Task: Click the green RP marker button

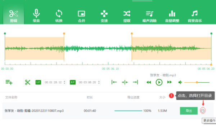Action: pyautogui.click(x=73, y=82)
